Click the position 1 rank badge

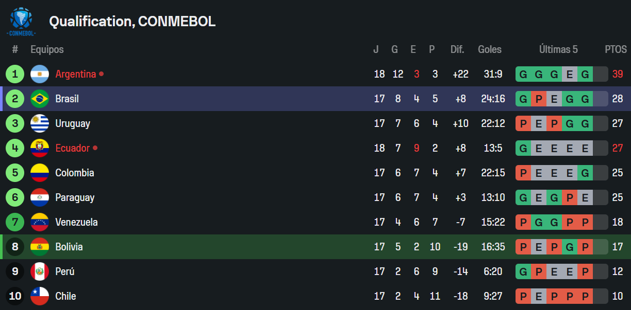tap(15, 74)
